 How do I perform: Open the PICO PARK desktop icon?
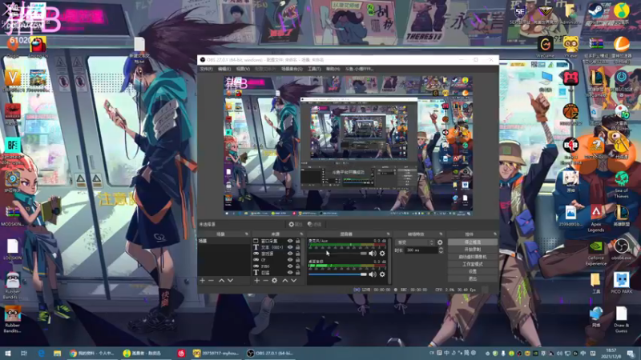coord(622,282)
